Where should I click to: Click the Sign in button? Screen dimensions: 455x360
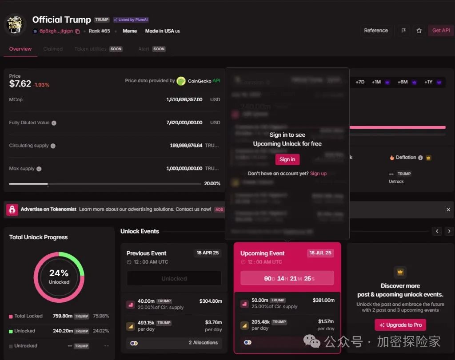287,159
